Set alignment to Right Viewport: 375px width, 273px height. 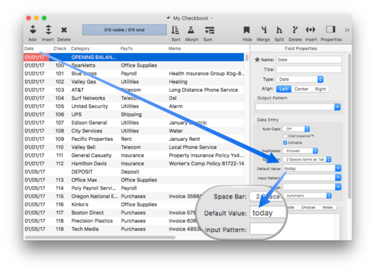(321, 89)
